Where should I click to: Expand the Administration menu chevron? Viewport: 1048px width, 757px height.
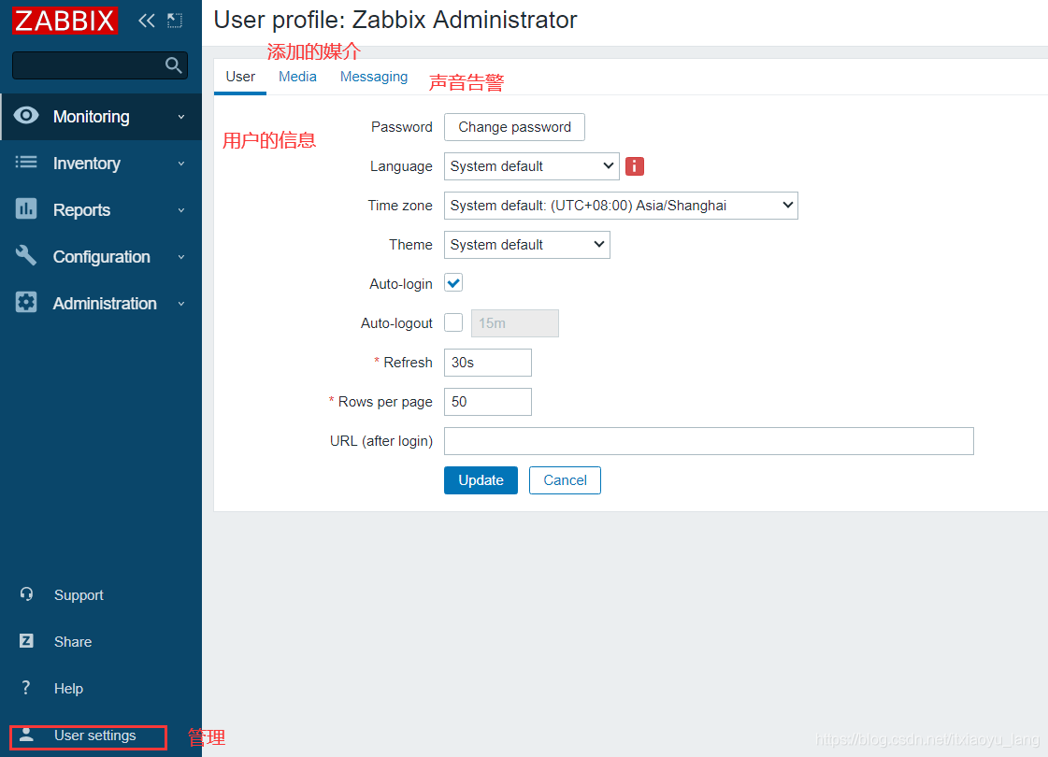[181, 304]
